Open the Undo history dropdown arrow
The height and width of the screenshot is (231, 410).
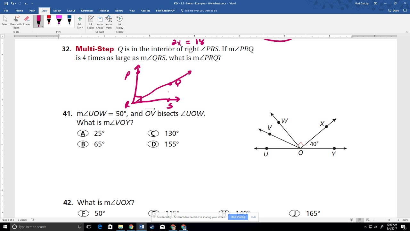15,4
